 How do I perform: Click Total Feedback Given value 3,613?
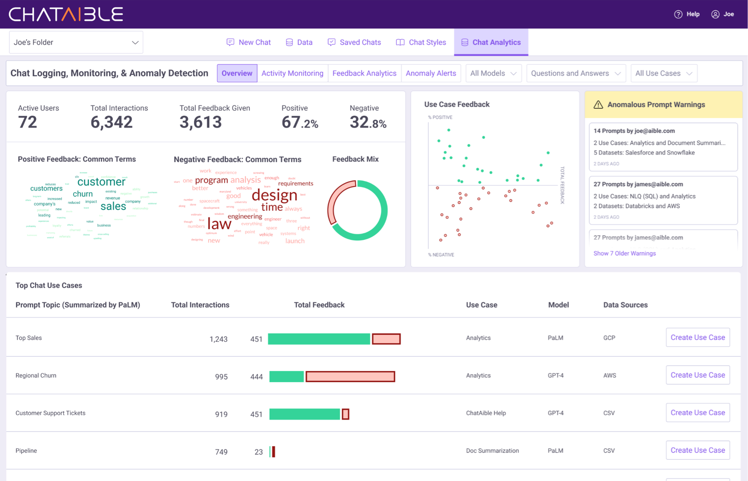[201, 122]
